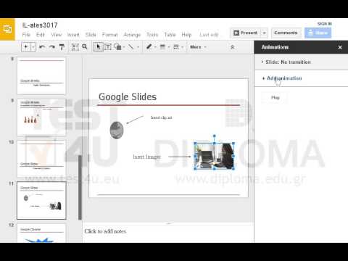
Task: Select slide 10 thumbnail
Action: [x=41, y=159]
